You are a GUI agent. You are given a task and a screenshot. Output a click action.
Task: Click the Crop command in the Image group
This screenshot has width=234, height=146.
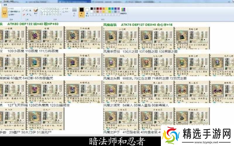coord(11,9)
